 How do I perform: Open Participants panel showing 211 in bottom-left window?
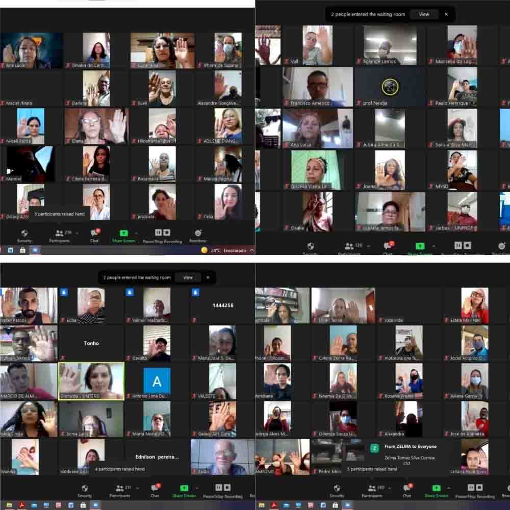pyautogui.click(x=119, y=489)
